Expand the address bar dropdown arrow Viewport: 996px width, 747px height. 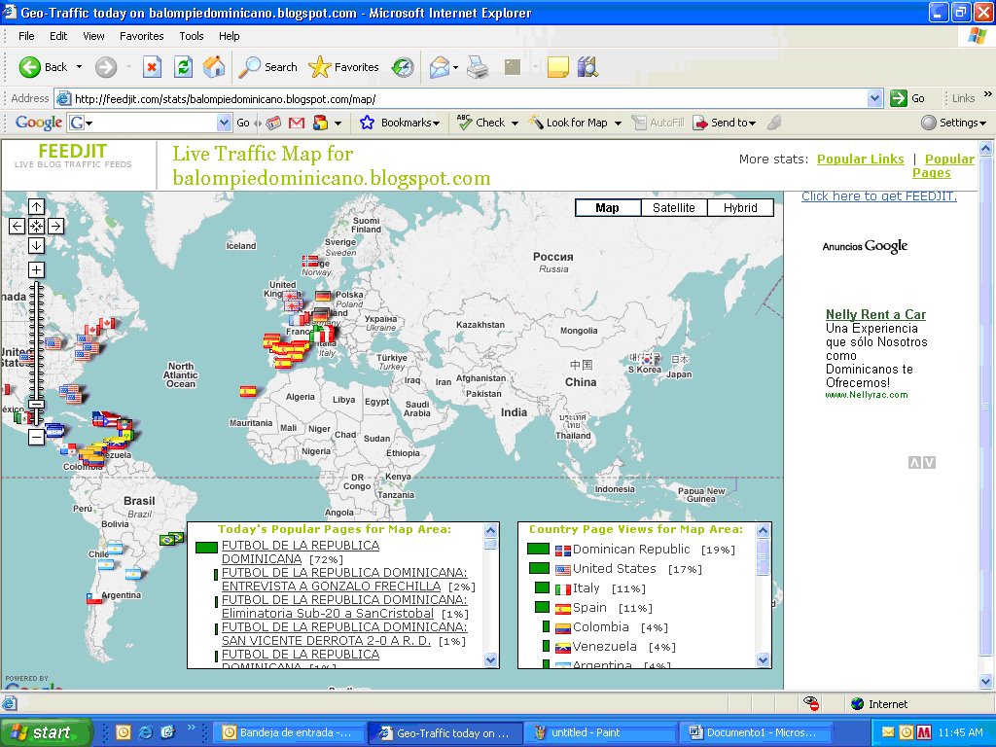click(874, 98)
